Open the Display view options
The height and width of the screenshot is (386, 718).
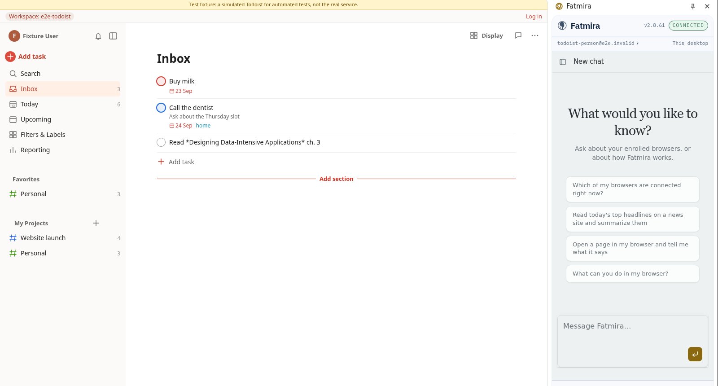[x=486, y=35]
